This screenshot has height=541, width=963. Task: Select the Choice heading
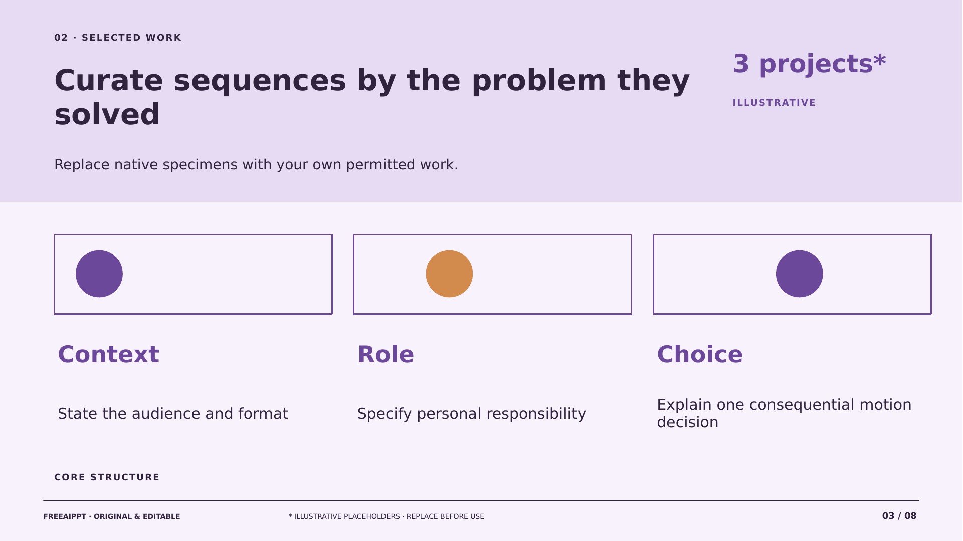700,355
